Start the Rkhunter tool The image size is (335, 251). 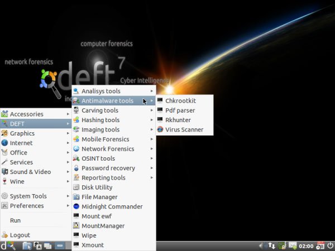[185, 120]
